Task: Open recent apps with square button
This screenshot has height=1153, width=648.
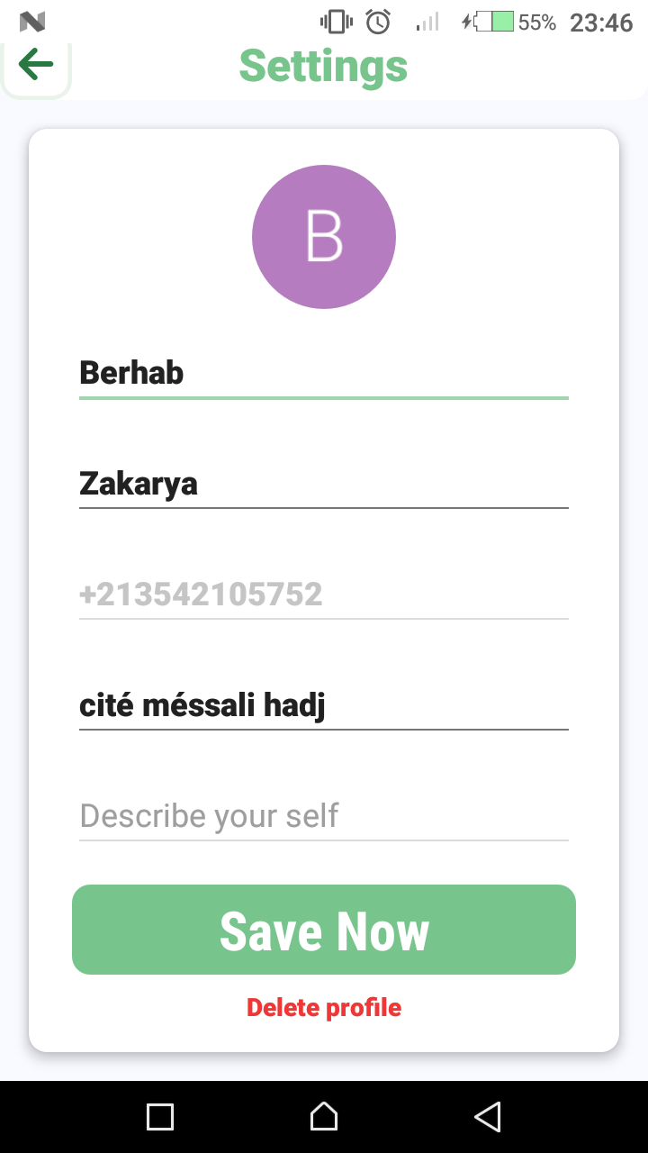Action: pyautogui.click(x=160, y=1117)
